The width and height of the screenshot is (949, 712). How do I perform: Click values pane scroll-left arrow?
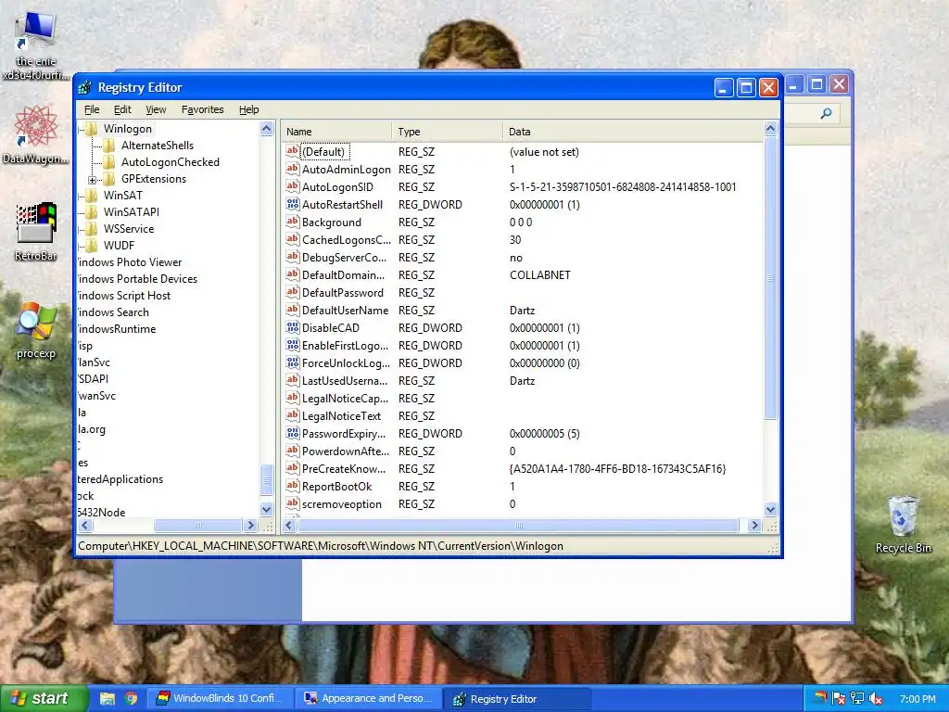point(289,526)
